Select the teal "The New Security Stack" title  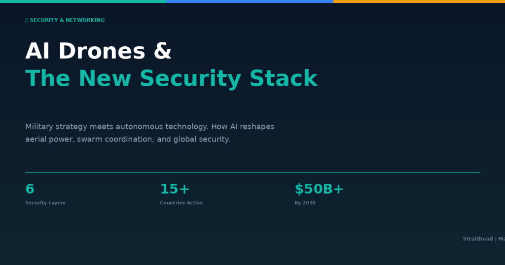pyautogui.click(x=171, y=78)
